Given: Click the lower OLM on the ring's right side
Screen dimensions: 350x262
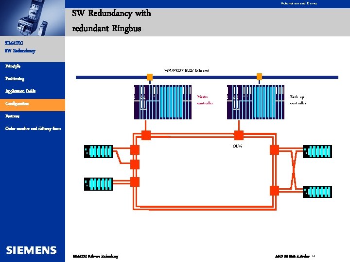Looking at the screenshot, I should (274, 191).
